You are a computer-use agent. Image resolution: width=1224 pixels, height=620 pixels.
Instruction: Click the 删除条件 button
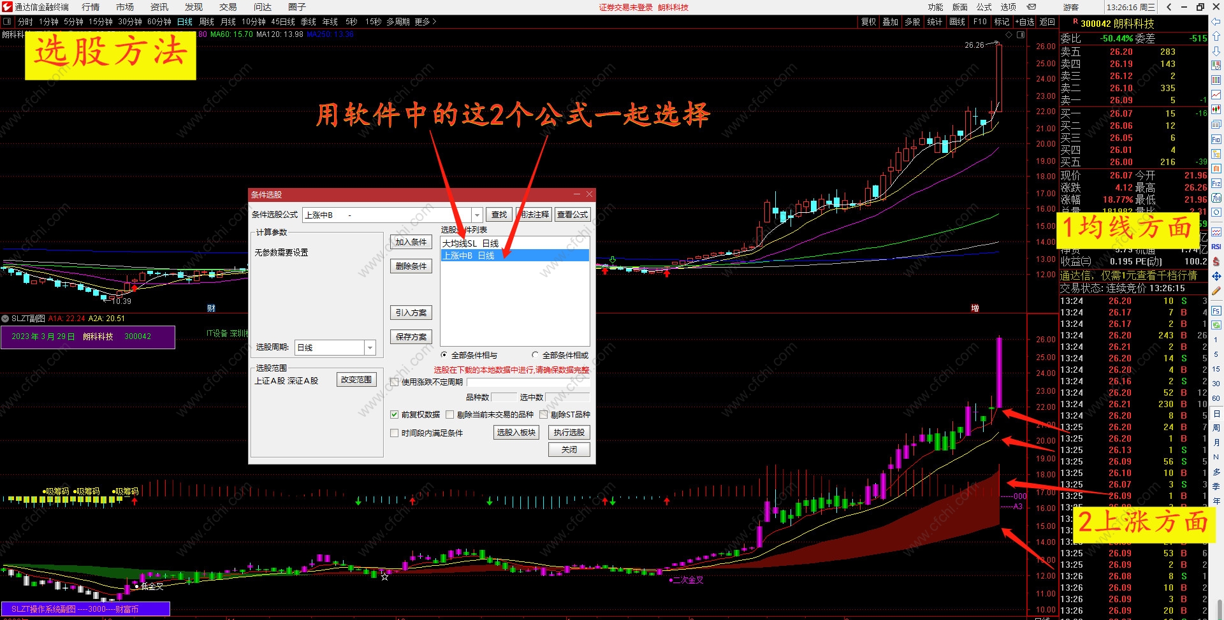[411, 266]
